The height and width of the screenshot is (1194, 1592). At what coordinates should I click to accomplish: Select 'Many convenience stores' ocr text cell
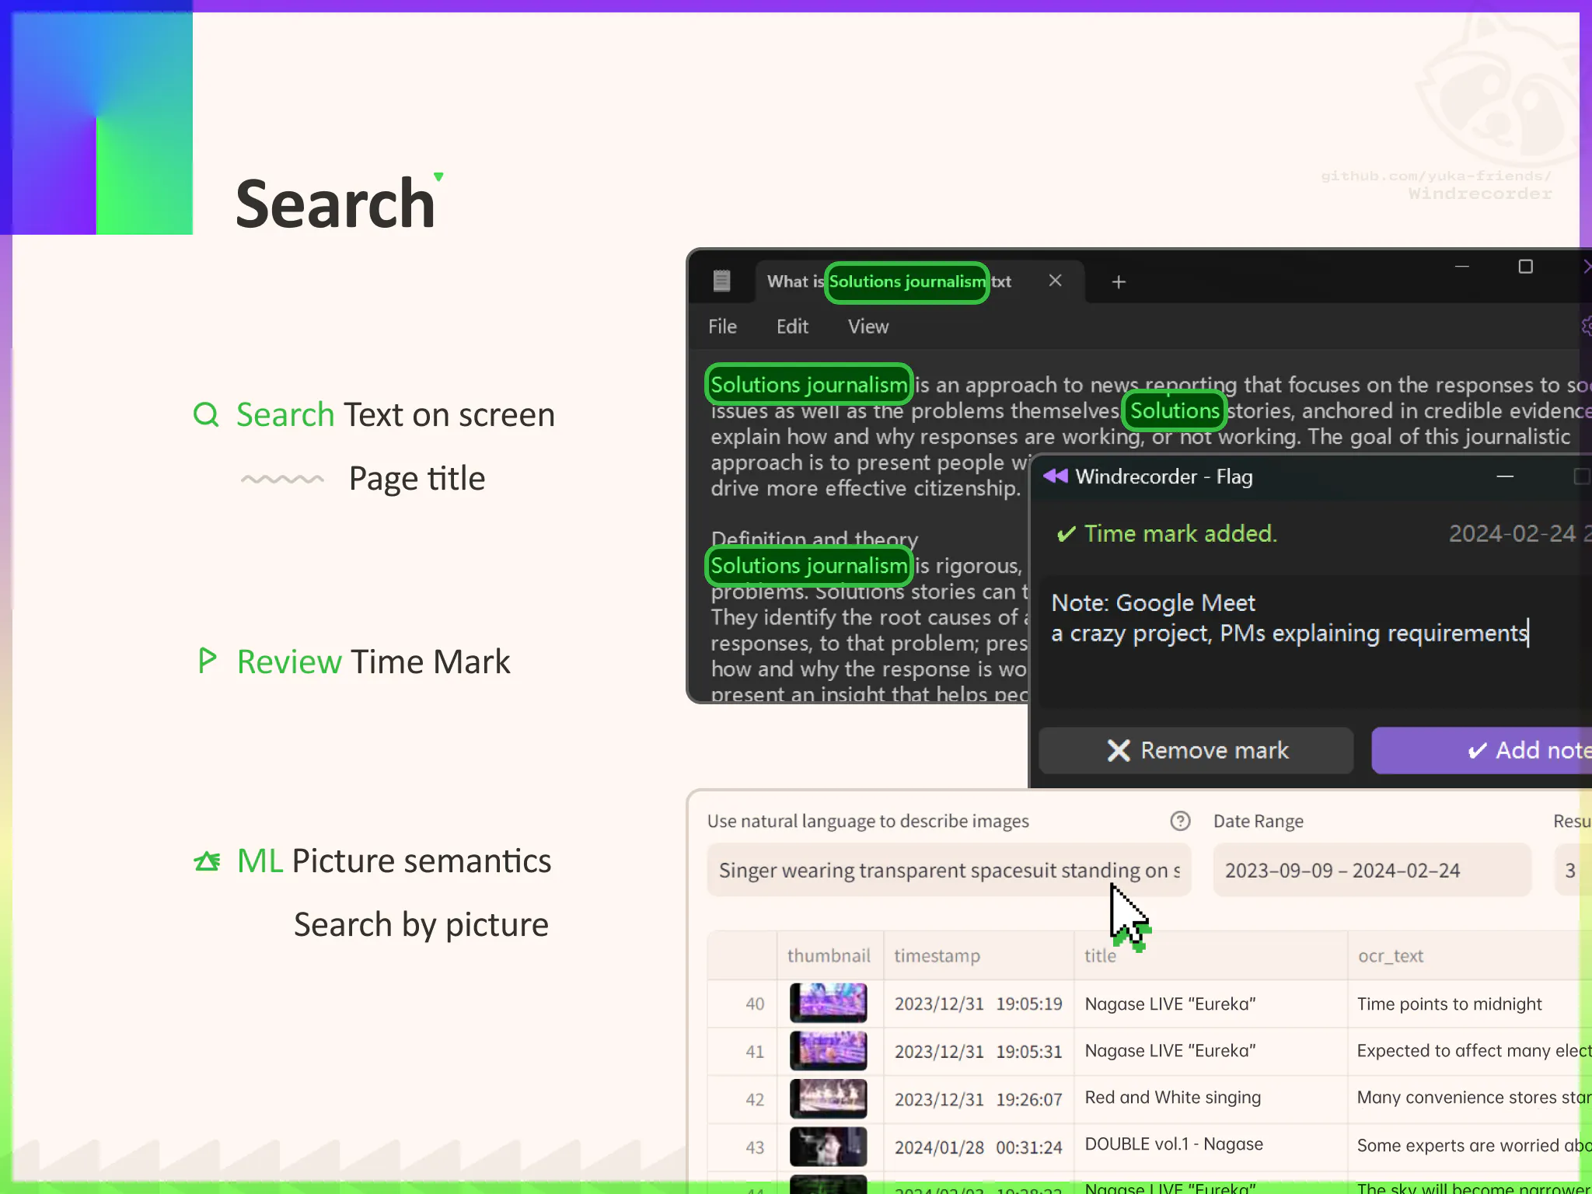pyautogui.click(x=1469, y=1098)
